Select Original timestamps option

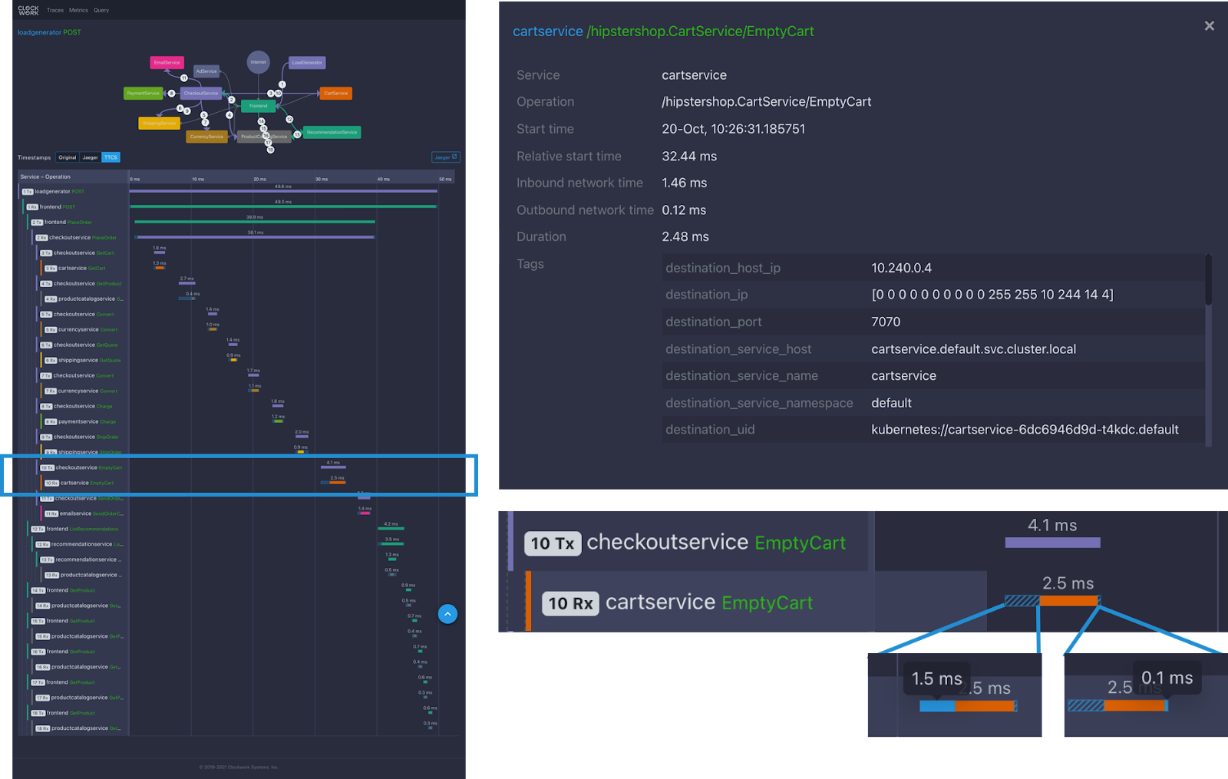coord(68,157)
